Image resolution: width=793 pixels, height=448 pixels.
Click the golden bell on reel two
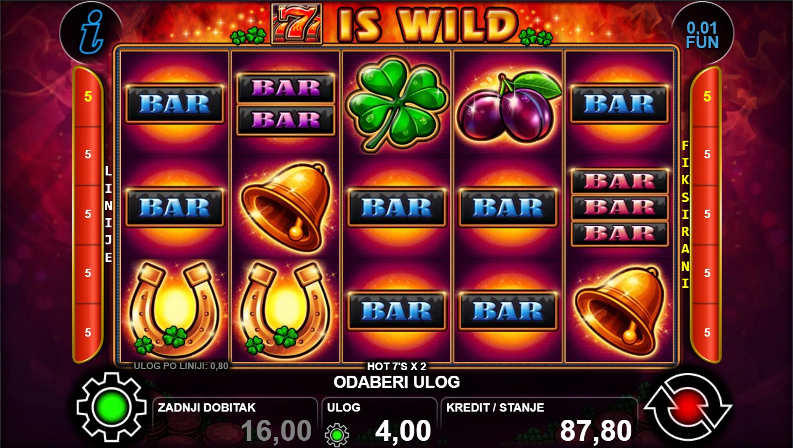click(286, 207)
